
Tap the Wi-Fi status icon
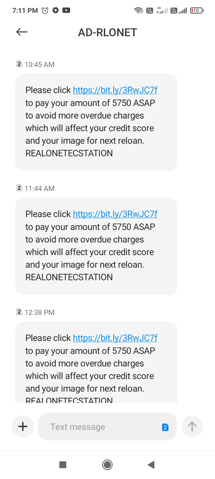click(138, 10)
